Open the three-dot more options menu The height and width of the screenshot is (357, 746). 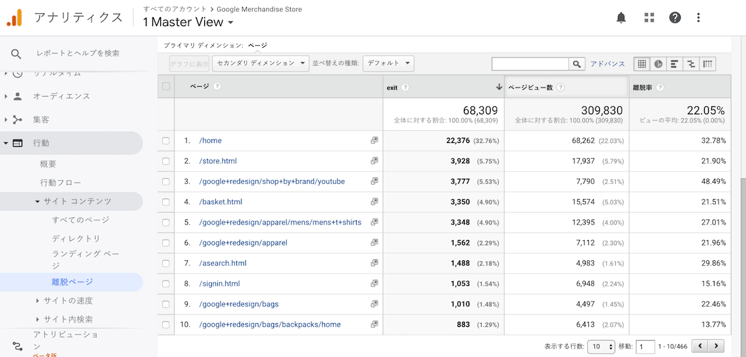pyautogui.click(x=698, y=18)
